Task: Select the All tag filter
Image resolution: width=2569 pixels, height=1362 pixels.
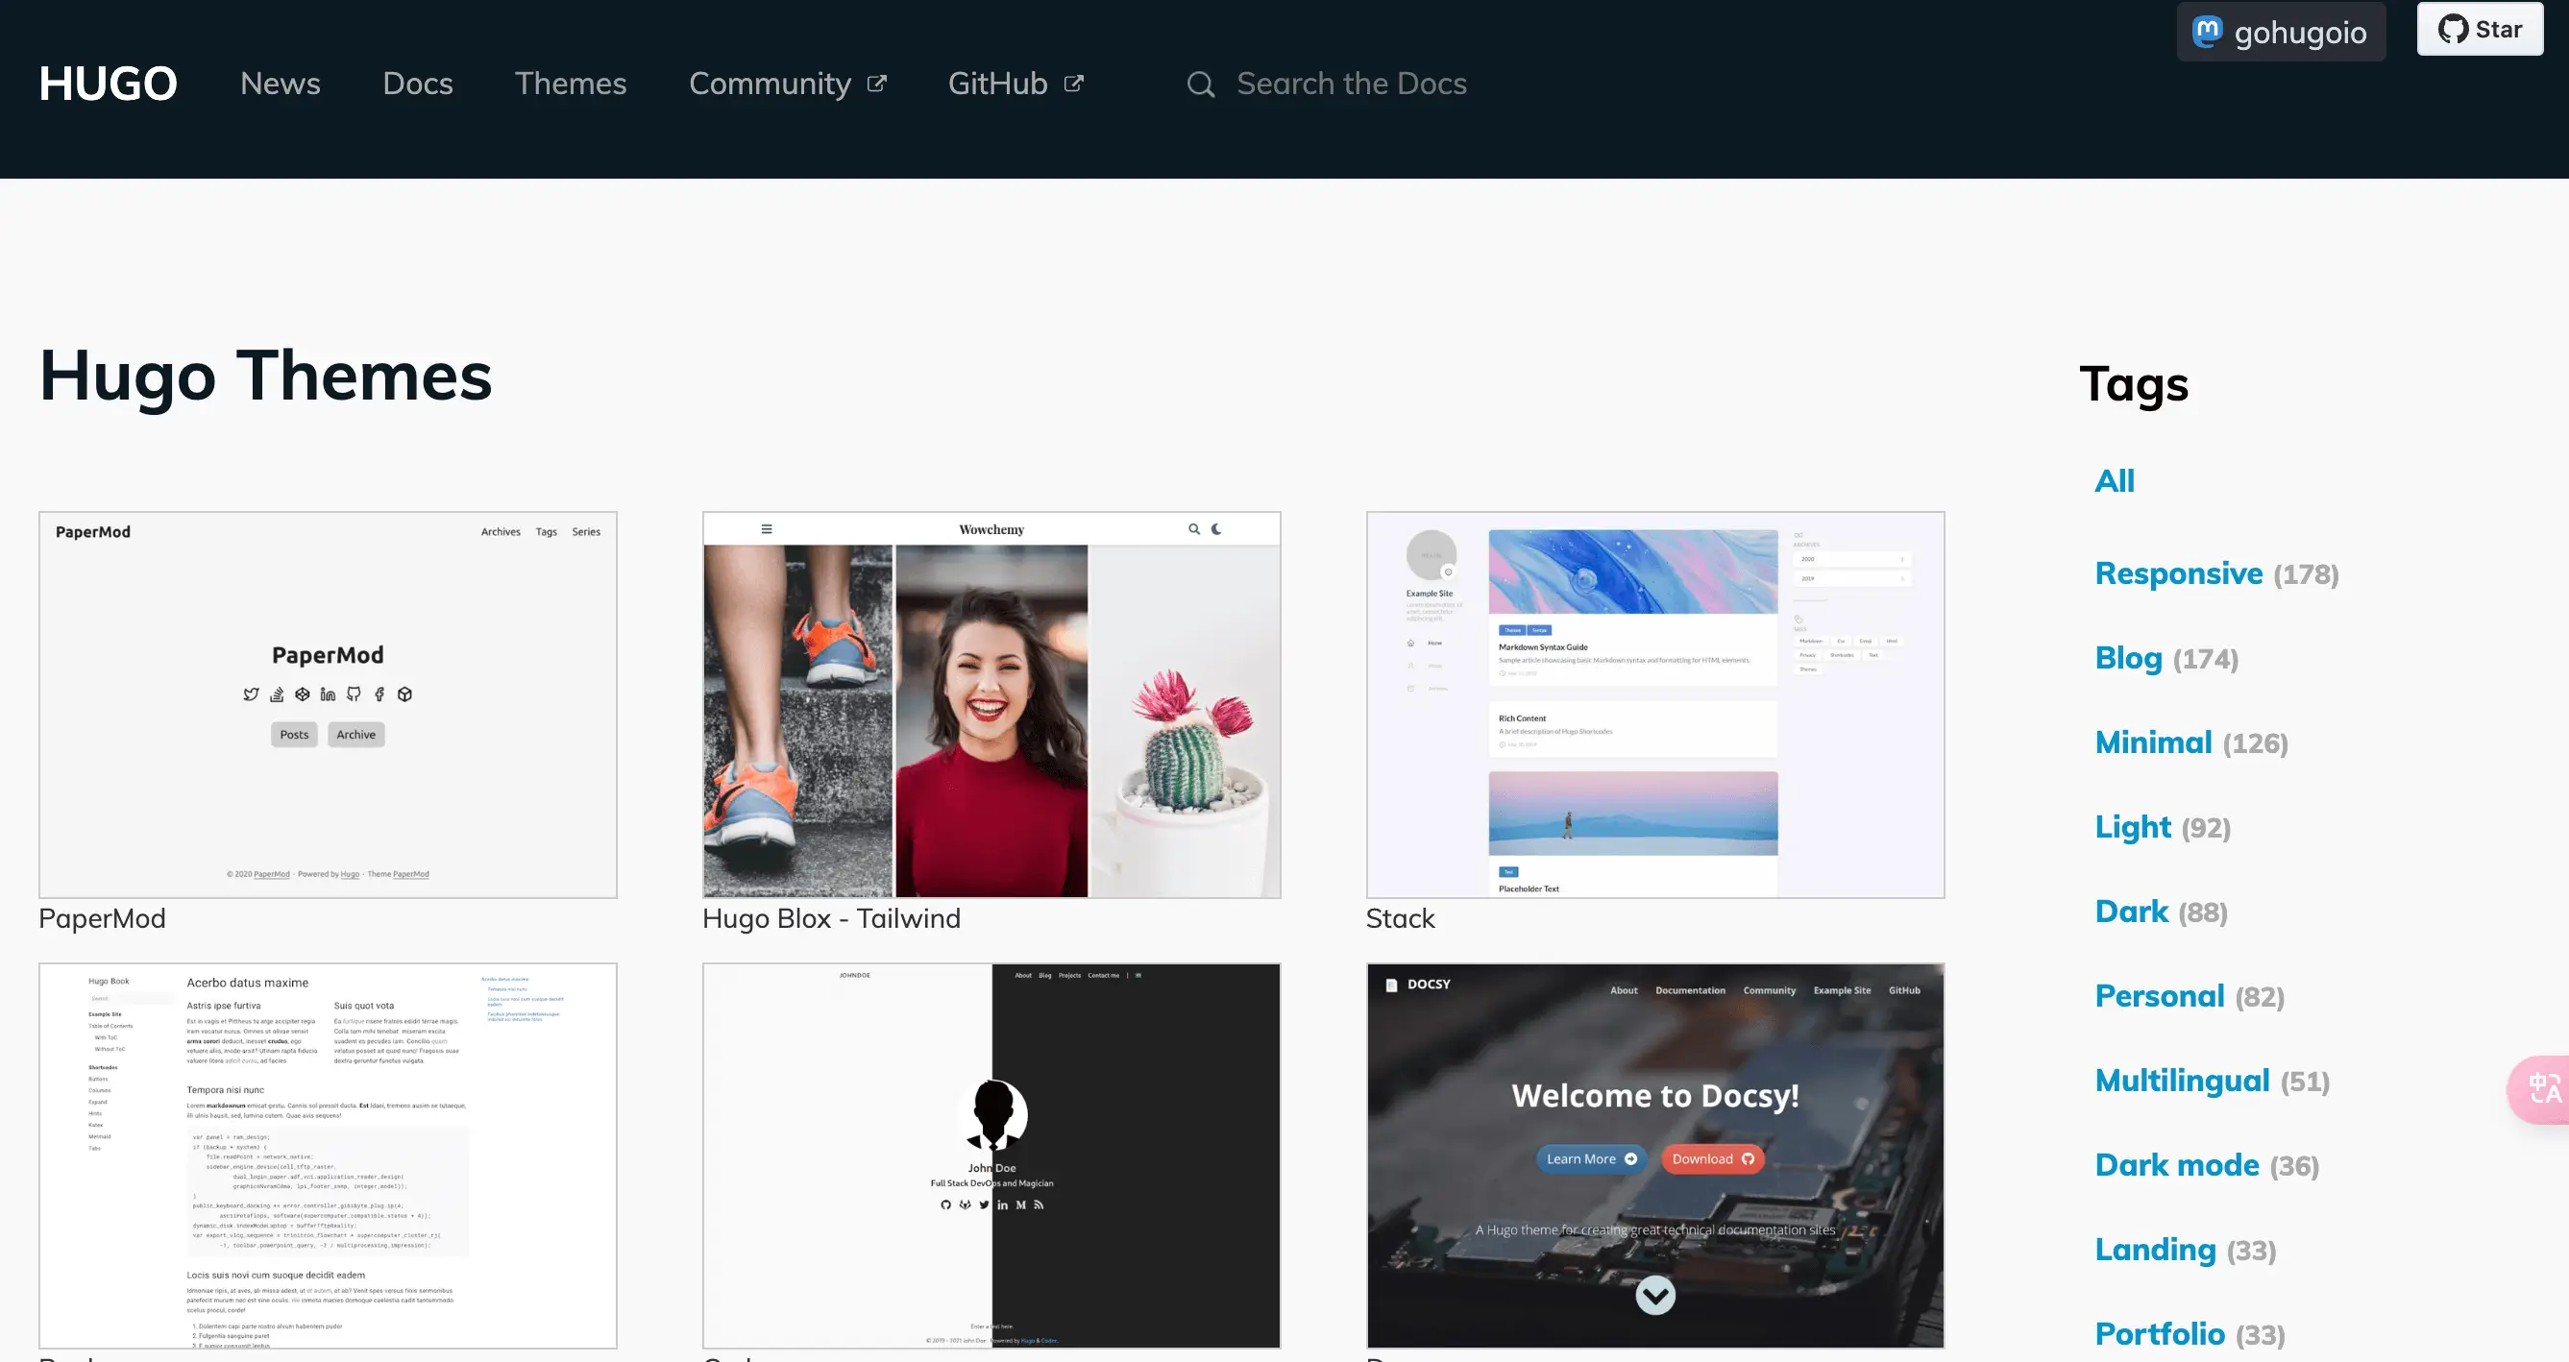Action: tap(2115, 480)
